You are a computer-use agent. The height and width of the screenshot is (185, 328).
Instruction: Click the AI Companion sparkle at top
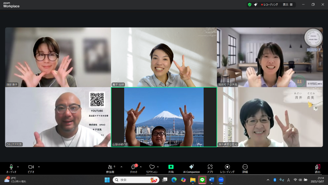click(x=256, y=5)
